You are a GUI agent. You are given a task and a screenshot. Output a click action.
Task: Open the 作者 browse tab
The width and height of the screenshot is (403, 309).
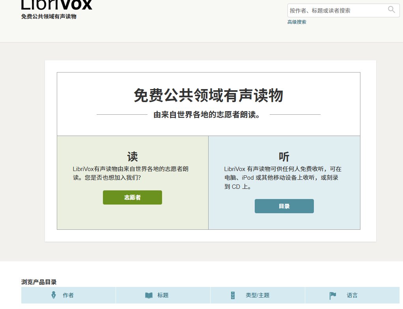pyautogui.click(x=68, y=295)
